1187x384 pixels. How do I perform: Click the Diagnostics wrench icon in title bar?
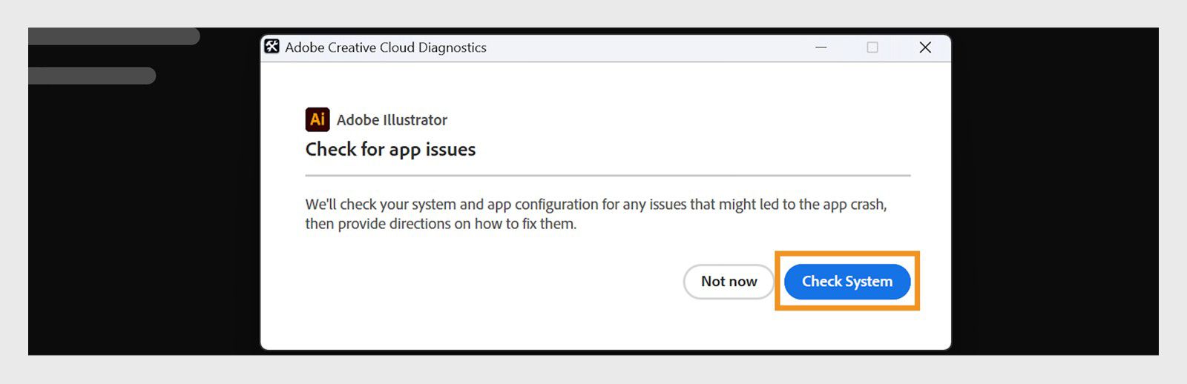tap(272, 47)
